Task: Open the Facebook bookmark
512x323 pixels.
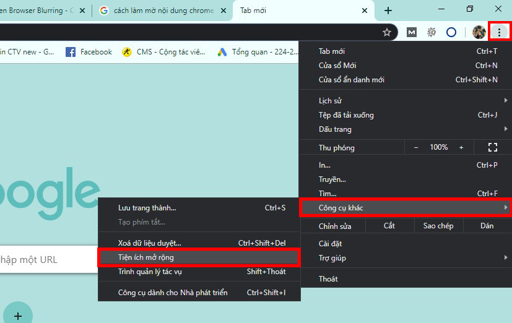Action: (89, 52)
